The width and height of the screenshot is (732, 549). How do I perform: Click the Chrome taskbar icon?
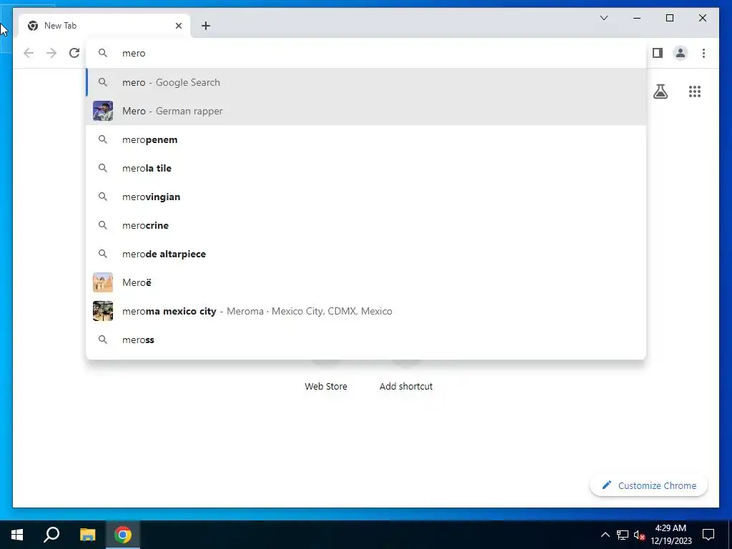tap(123, 535)
